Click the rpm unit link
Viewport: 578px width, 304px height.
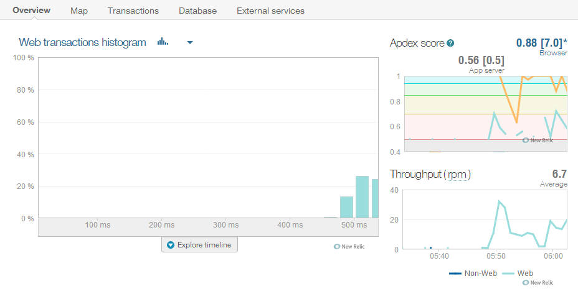point(457,174)
